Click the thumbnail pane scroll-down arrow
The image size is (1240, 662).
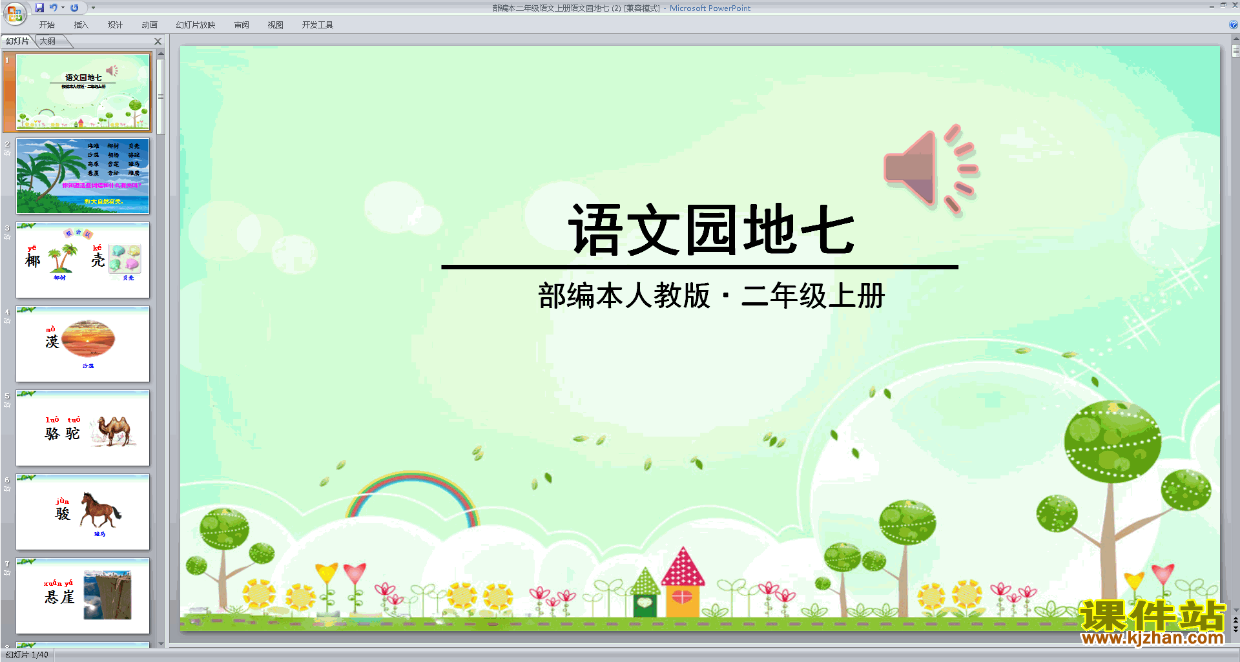(x=161, y=643)
